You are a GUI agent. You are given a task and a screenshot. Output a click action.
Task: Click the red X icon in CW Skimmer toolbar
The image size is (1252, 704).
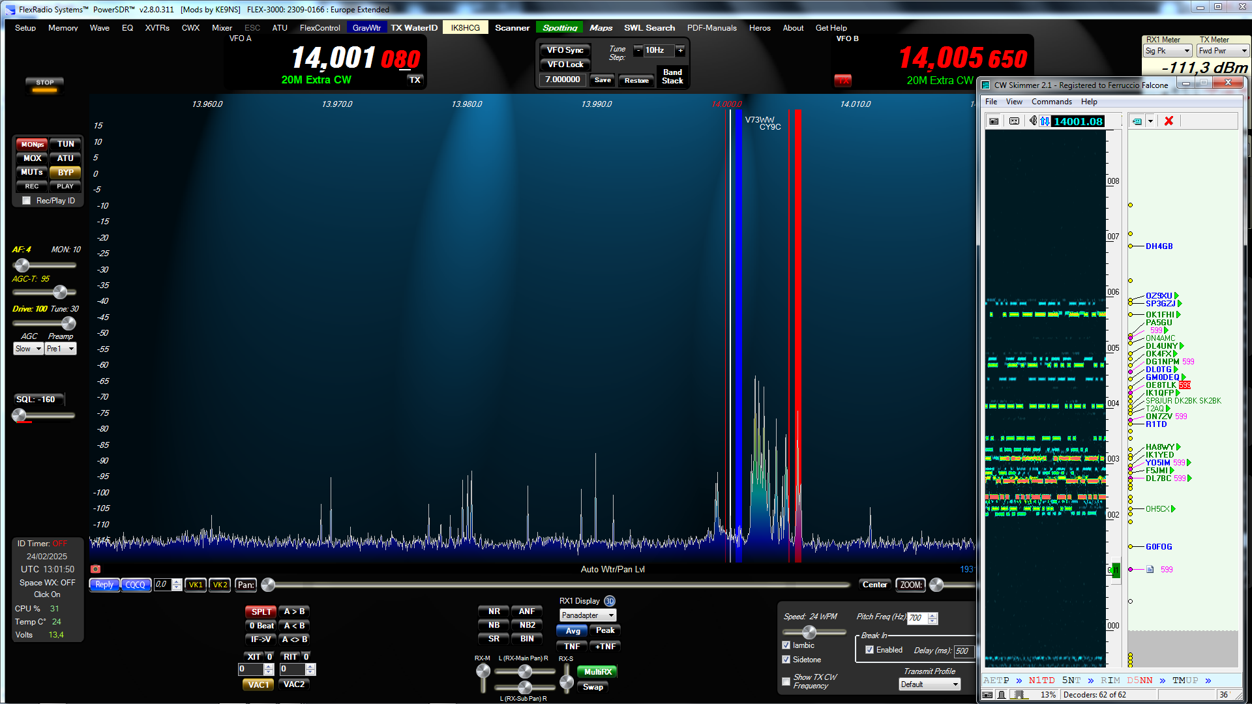(x=1169, y=121)
